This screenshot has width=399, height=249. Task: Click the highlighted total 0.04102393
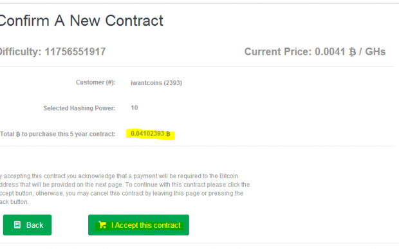pyautogui.click(x=147, y=134)
